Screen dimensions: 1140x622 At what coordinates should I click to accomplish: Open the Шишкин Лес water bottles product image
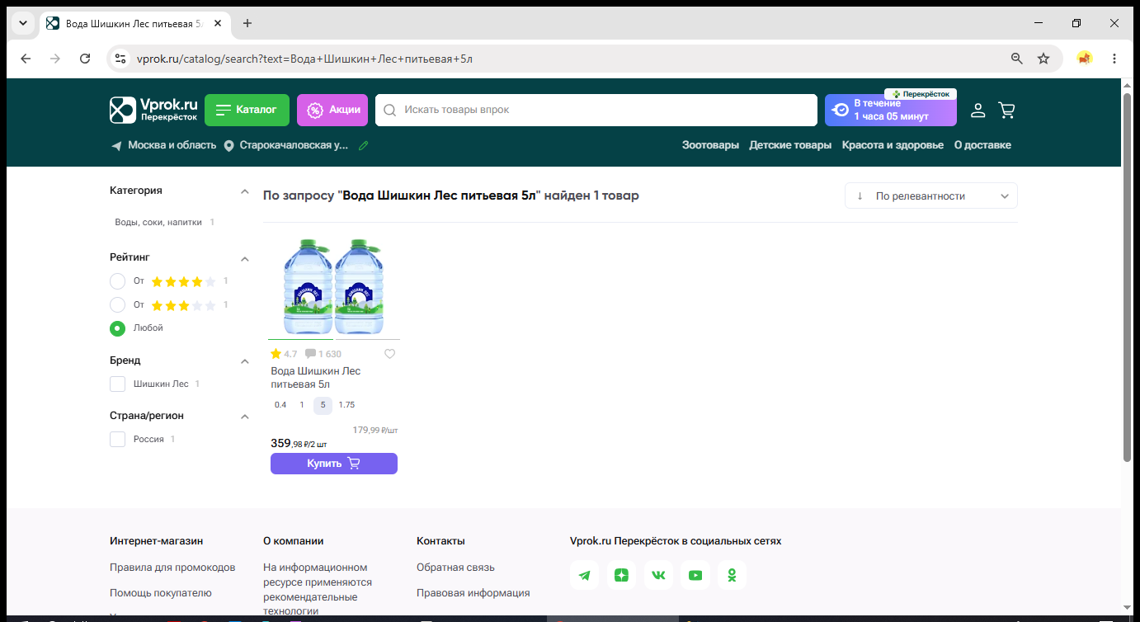(x=334, y=286)
